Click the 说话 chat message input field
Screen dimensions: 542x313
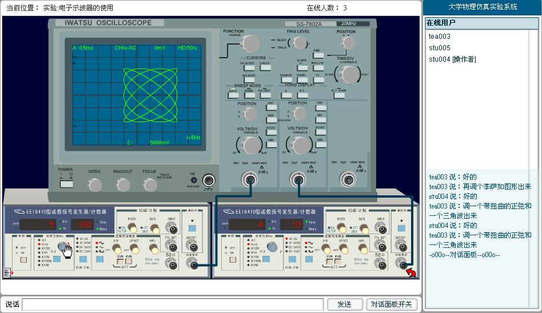172,304
